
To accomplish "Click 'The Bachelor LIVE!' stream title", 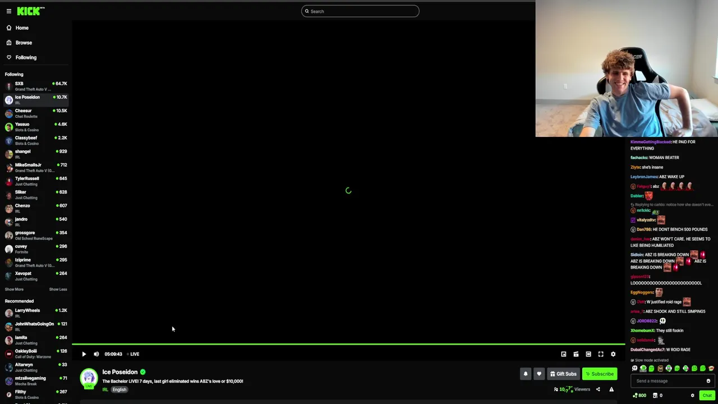I will coord(173,382).
